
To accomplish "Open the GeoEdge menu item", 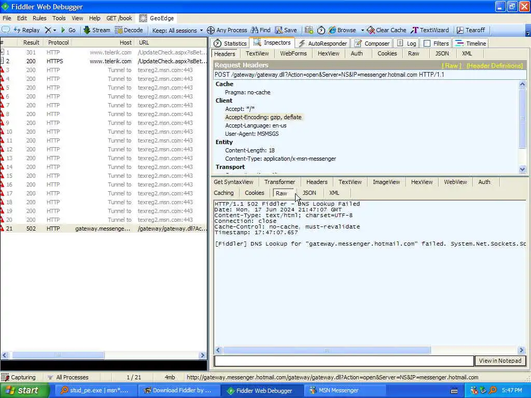I will [x=157, y=18].
